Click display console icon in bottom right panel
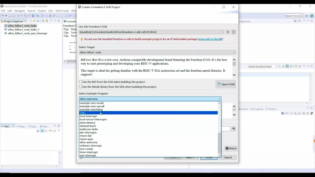 click(282, 113)
